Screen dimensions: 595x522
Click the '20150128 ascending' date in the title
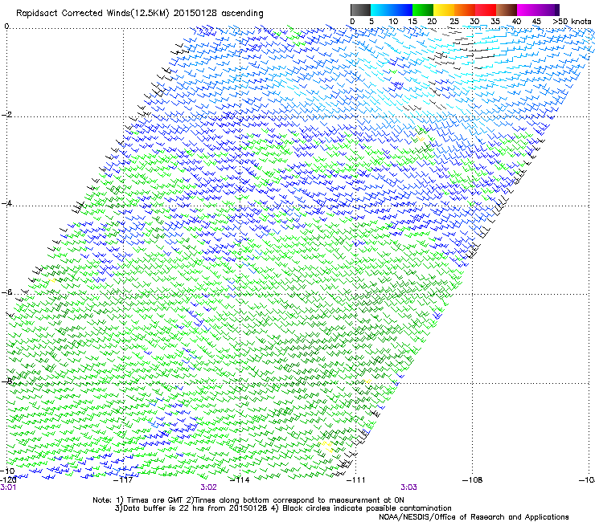click(x=218, y=14)
